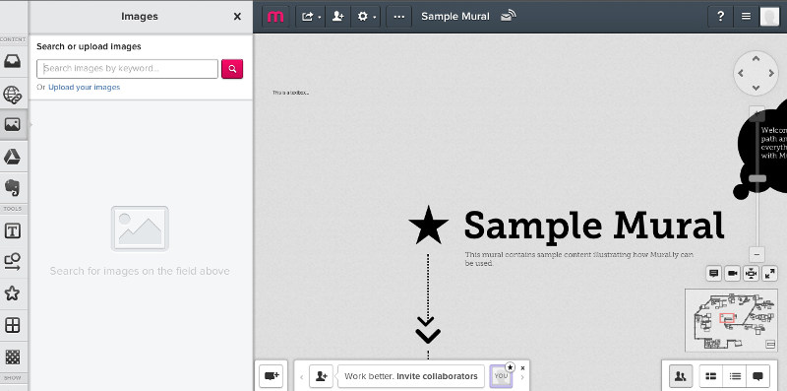The width and height of the screenshot is (787, 391).
Task: Pan canvas right with navigation arrow
Action: pos(771,74)
